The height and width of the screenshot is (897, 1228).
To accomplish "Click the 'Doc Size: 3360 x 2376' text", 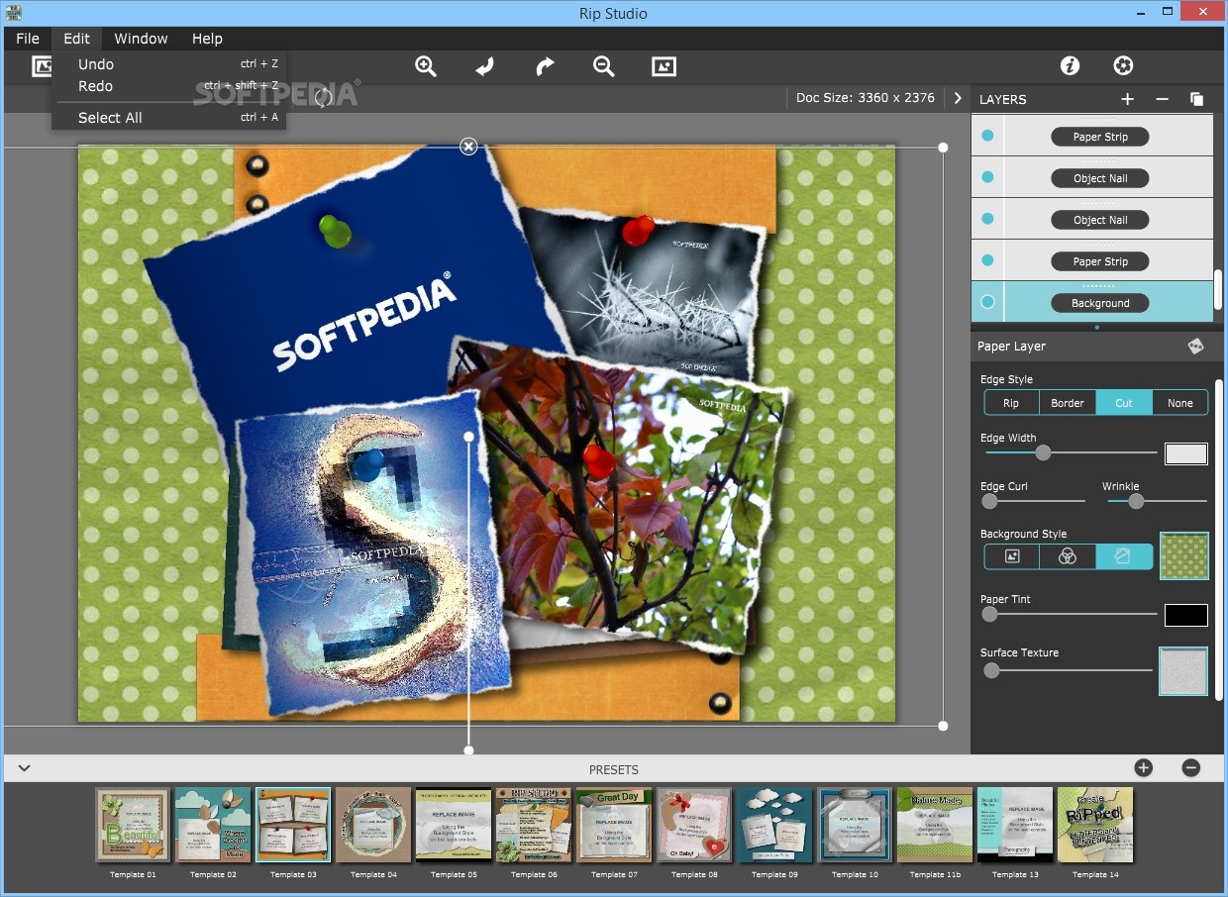I will tap(866, 98).
